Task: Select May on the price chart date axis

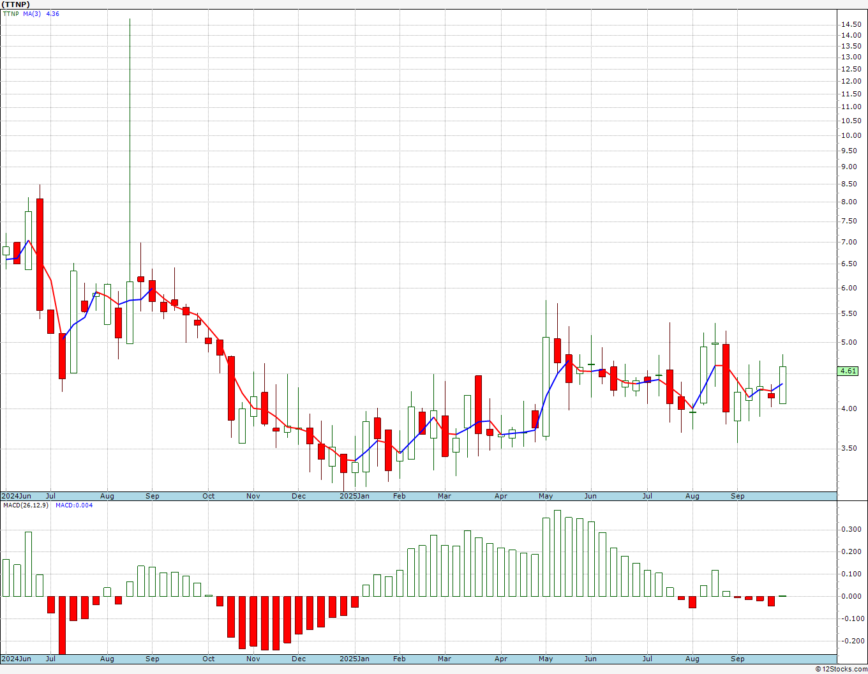Action: (546, 496)
